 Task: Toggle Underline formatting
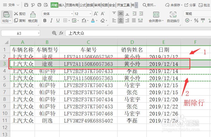58,20
